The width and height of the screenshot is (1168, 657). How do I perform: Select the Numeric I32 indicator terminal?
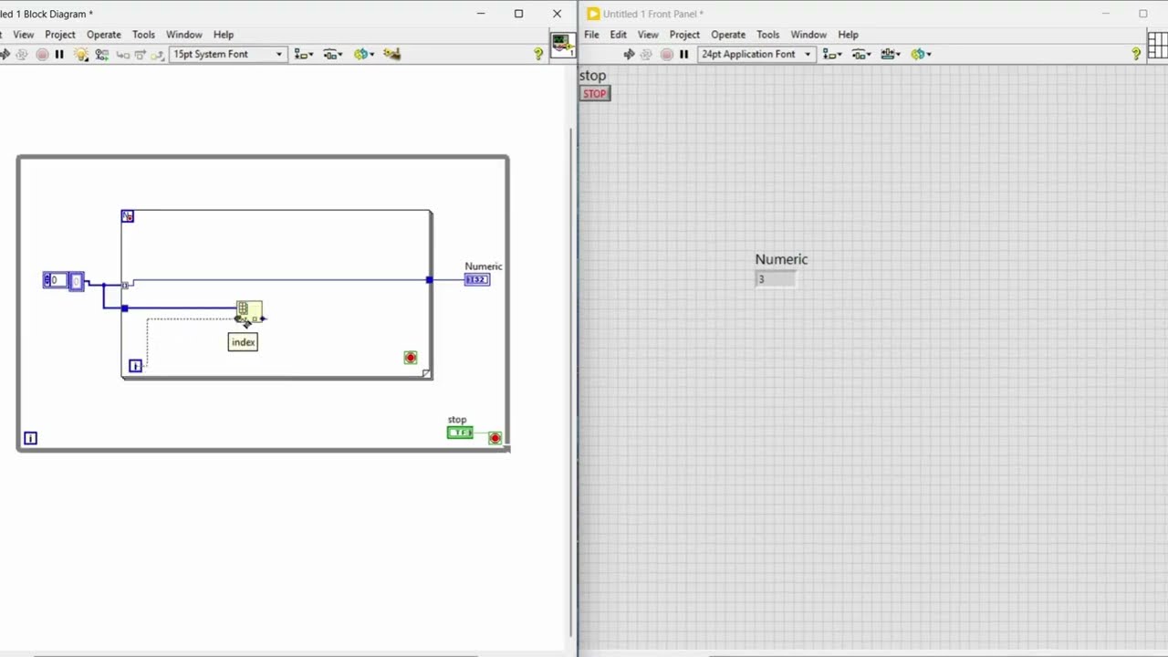477,279
